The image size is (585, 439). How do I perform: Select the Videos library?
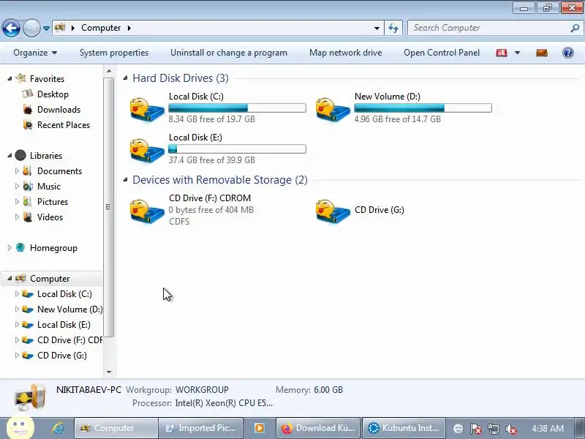[x=50, y=217]
